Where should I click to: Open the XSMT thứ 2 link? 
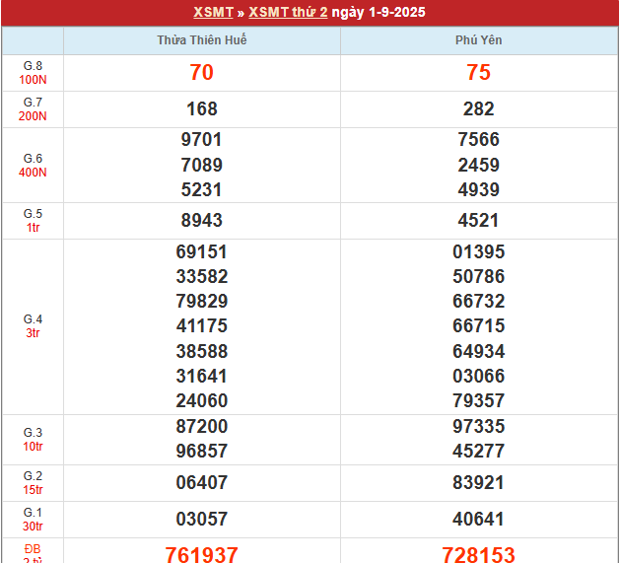(288, 12)
